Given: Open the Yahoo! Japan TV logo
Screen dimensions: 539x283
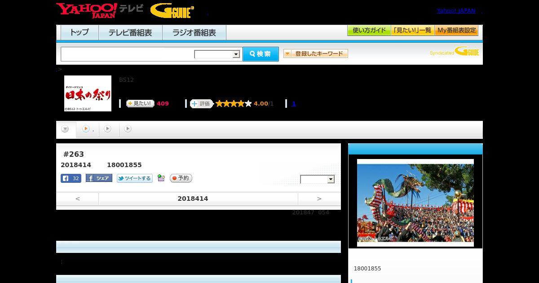Looking at the screenshot, I should pos(100,10).
